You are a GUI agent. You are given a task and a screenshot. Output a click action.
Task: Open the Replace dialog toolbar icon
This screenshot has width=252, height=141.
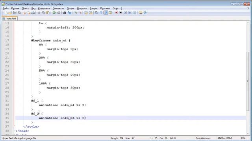point(69,13)
